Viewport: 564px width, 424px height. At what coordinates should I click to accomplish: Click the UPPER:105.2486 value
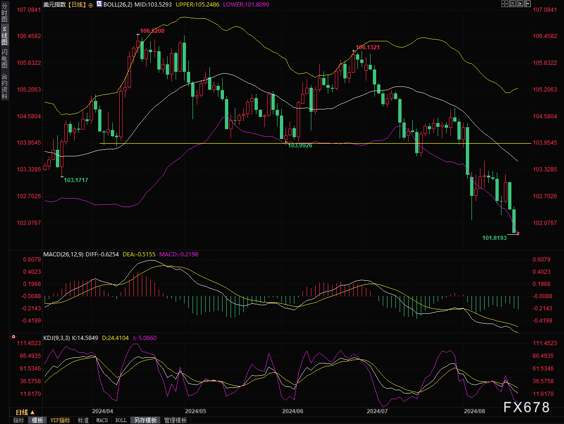[198, 4]
